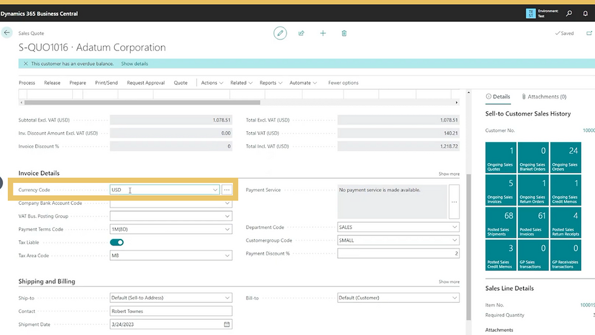Open Ongoing Sales Blanket Orders tile
595x335 pixels.
[x=533, y=157]
